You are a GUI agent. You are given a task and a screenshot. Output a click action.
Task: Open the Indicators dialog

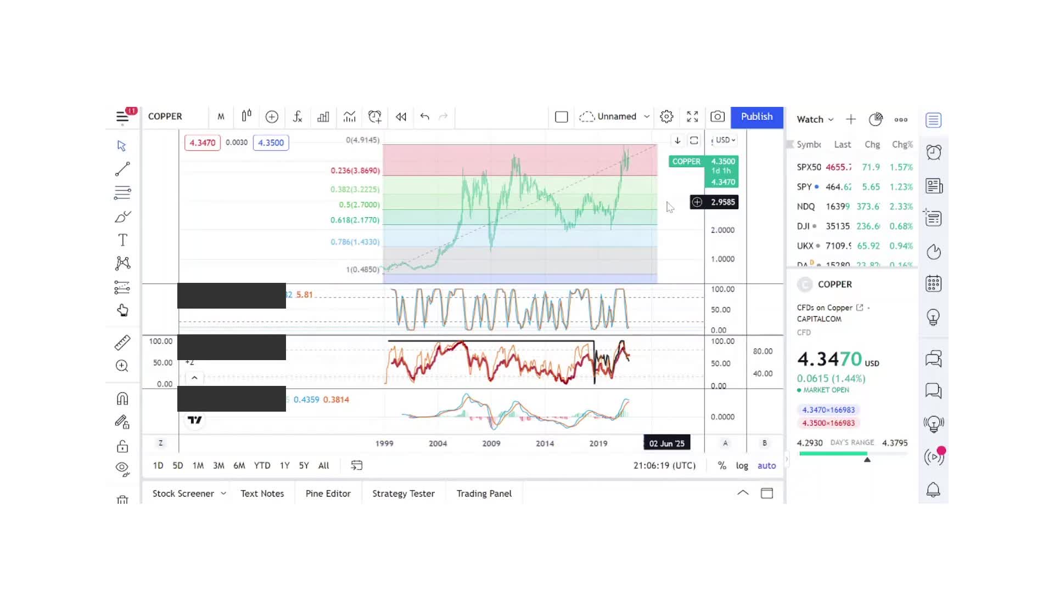click(x=297, y=117)
